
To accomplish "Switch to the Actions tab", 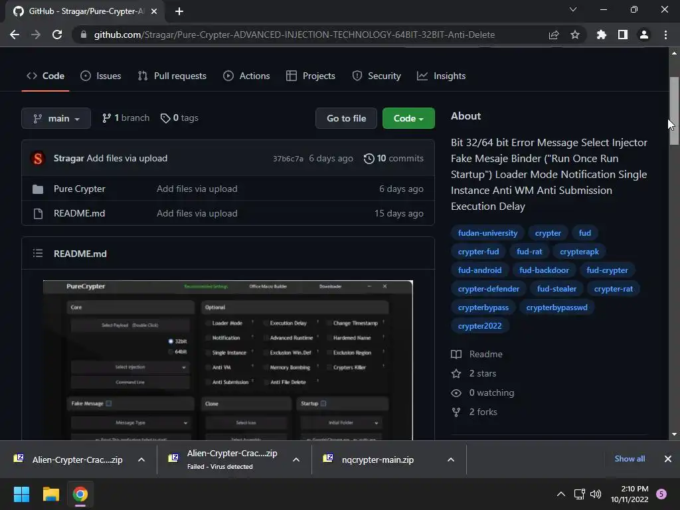I will coord(246,76).
